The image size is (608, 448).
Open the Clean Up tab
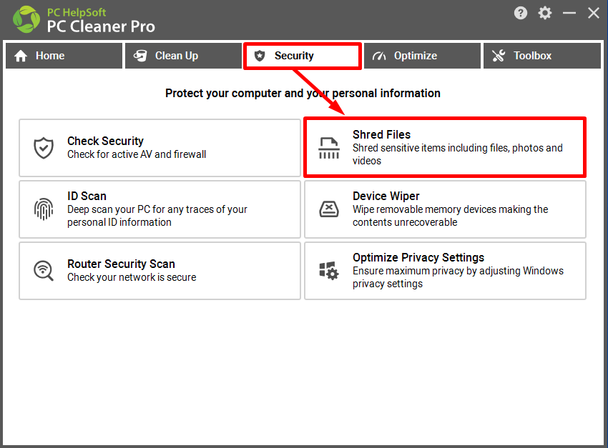183,56
